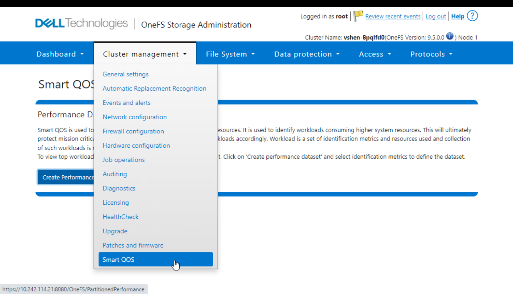
Task: Click cluster name vshen-8pqlfd0
Action: click(x=364, y=37)
